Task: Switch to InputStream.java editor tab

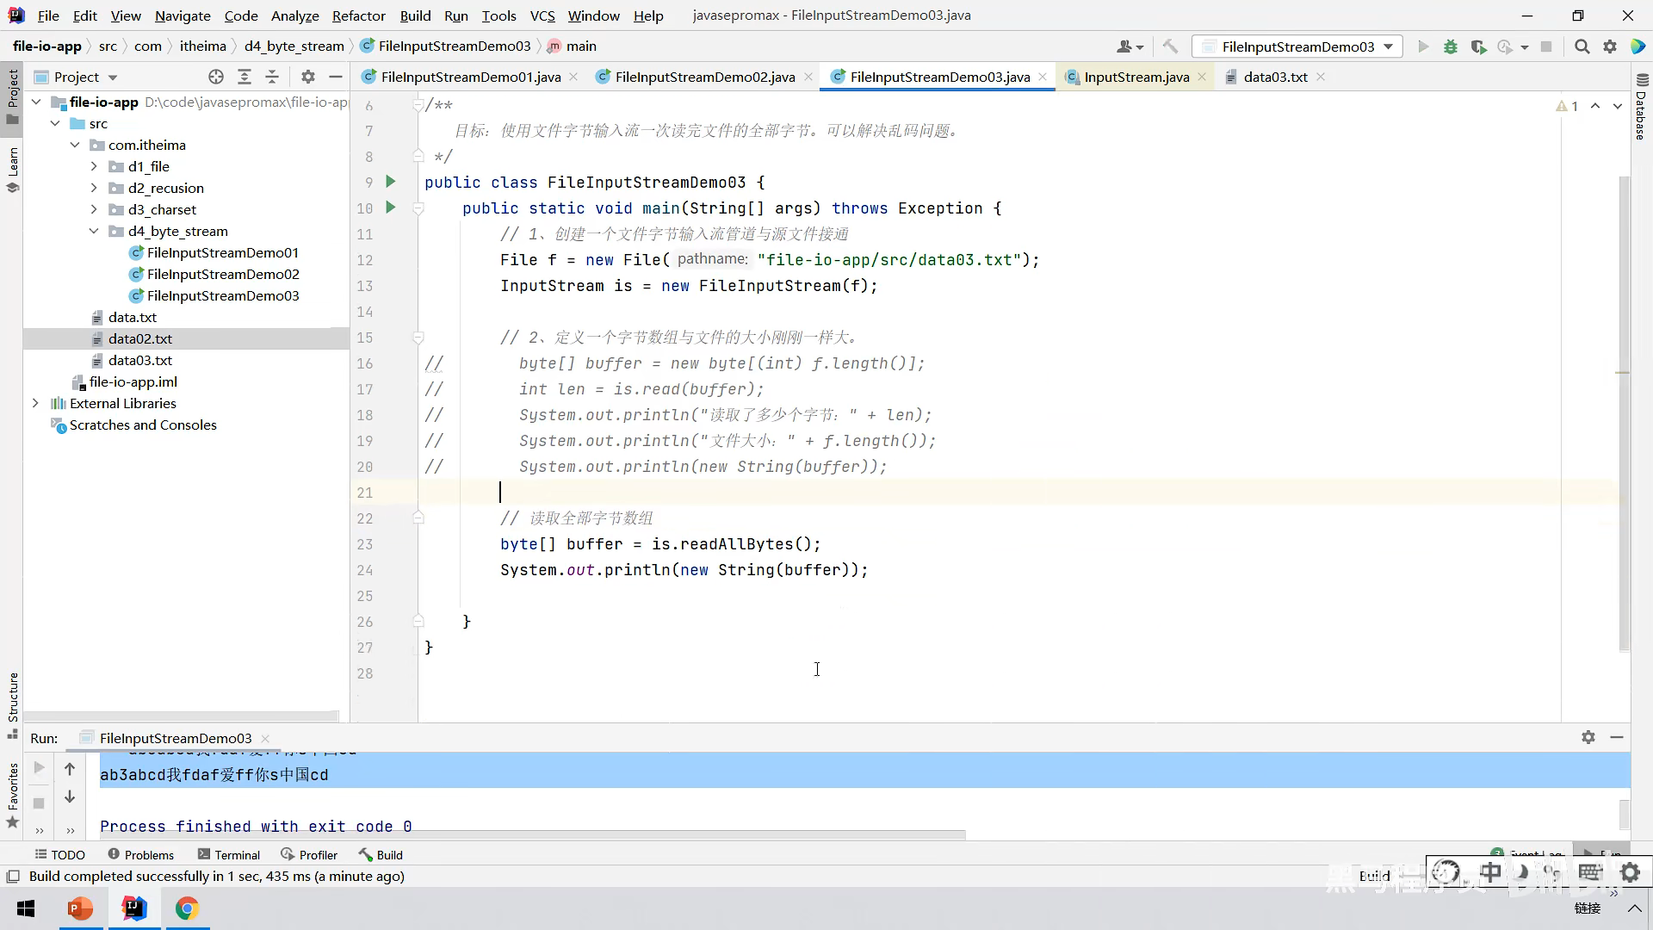Action: (x=1136, y=77)
